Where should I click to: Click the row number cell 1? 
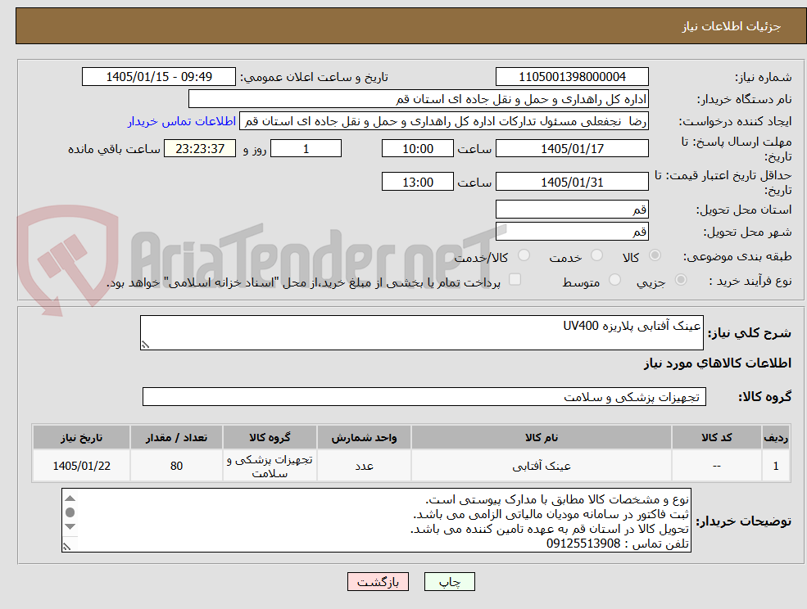(x=776, y=466)
